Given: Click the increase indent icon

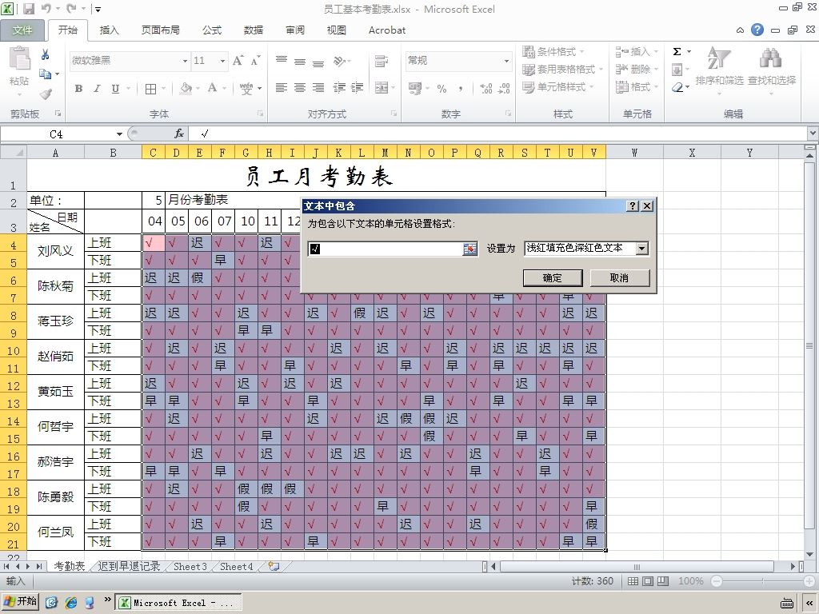Looking at the screenshot, I should tap(358, 88).
